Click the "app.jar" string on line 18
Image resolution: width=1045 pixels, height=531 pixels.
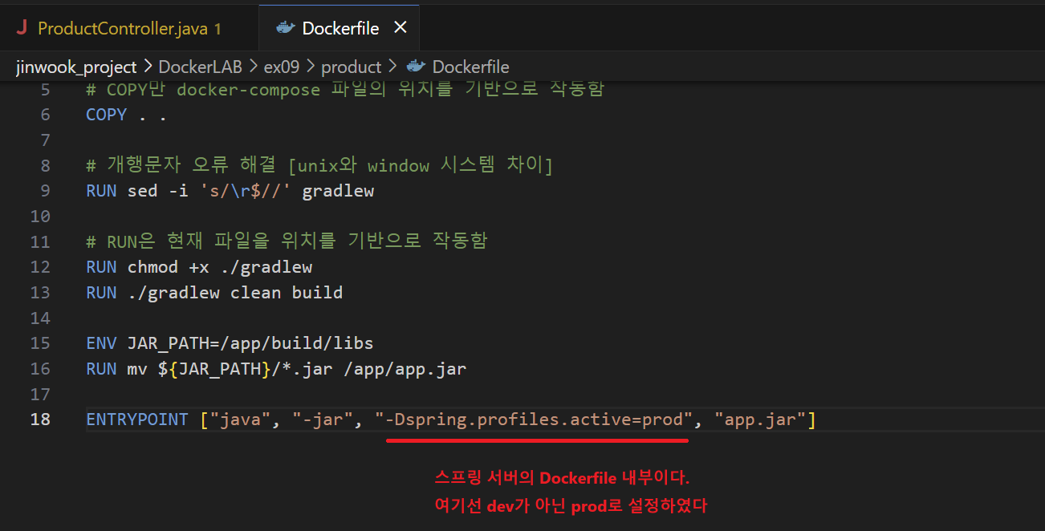click(x=760, y=419)
